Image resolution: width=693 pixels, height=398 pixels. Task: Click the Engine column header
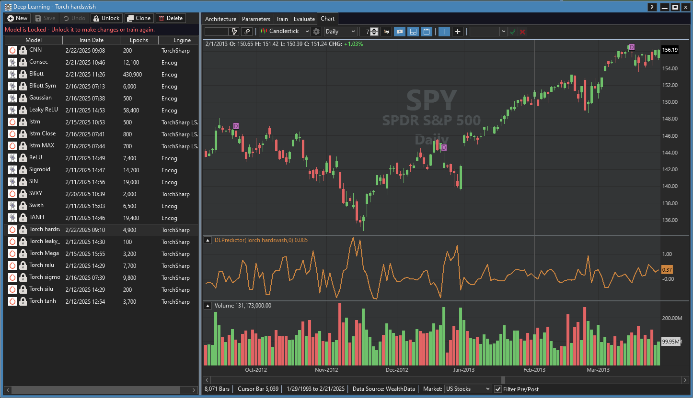[178, 40]
